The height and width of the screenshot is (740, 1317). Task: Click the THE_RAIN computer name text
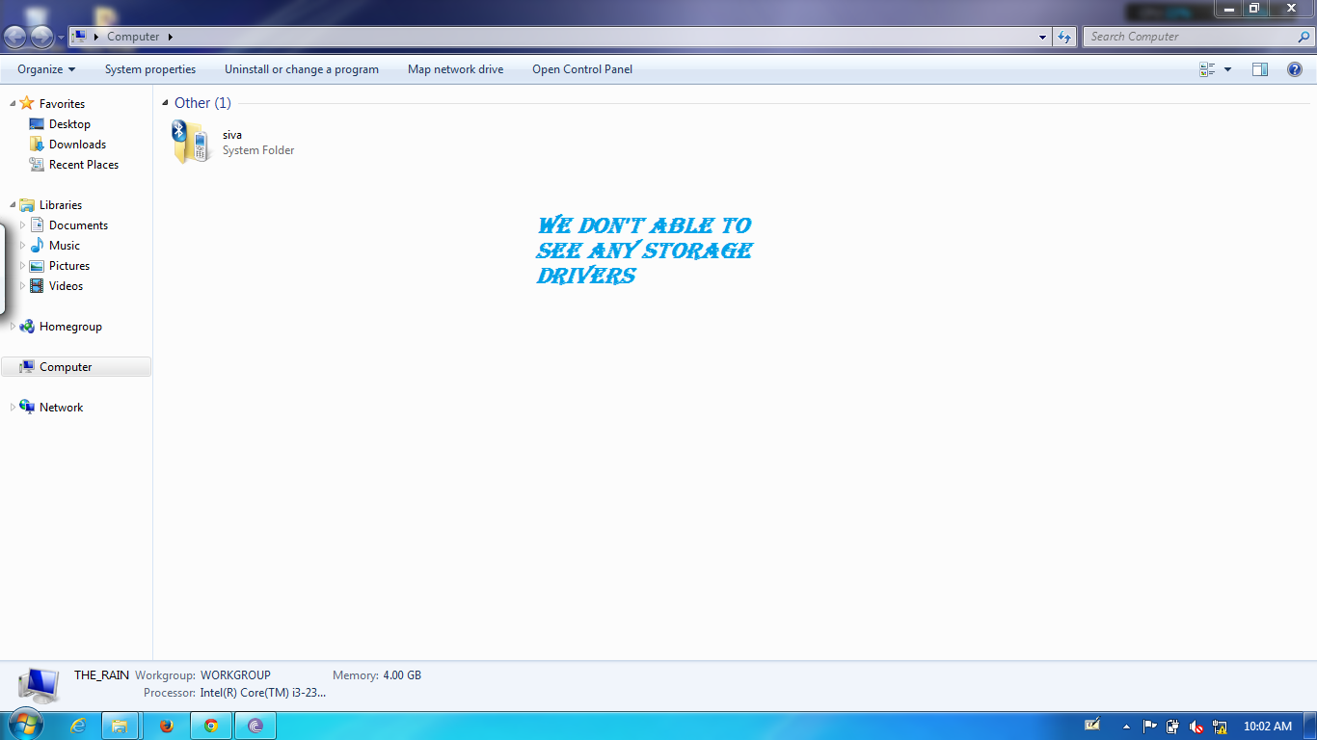101,675
